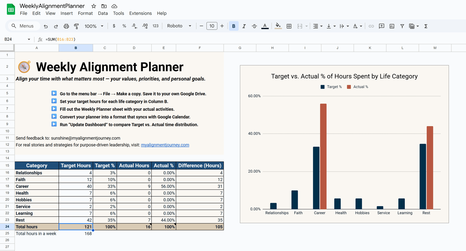Image resolution: width=466 pixels, height=251 pixels.
Task: Select the paint format roller
Action: tap(76, 26)
